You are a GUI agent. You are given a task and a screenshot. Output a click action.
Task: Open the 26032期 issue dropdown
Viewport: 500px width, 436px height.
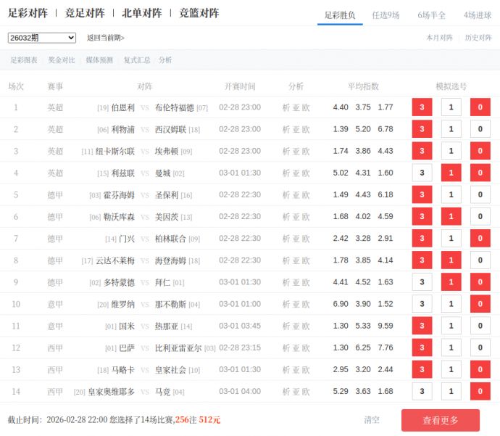(x=41, y=38)
